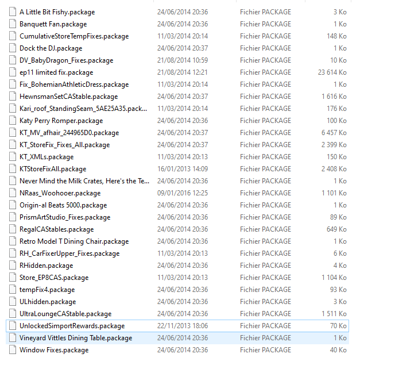
Task: Select the file name RH_CarFixerUpper_Fixes.package
Action: coord(69,253)
